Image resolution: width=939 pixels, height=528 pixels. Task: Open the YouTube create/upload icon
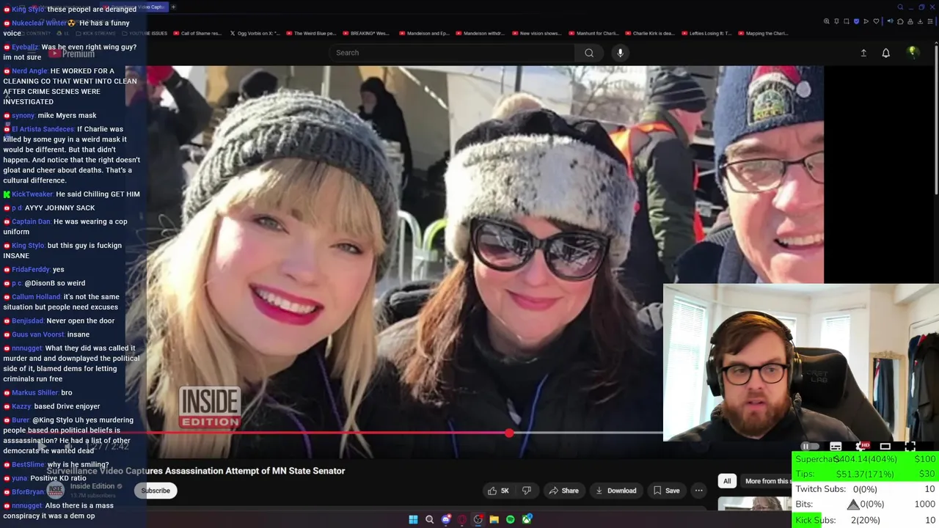863,53
